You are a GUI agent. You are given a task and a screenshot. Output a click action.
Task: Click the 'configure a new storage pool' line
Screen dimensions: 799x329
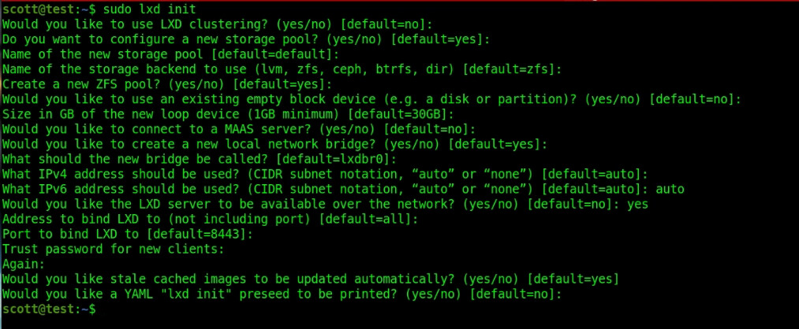246,39
